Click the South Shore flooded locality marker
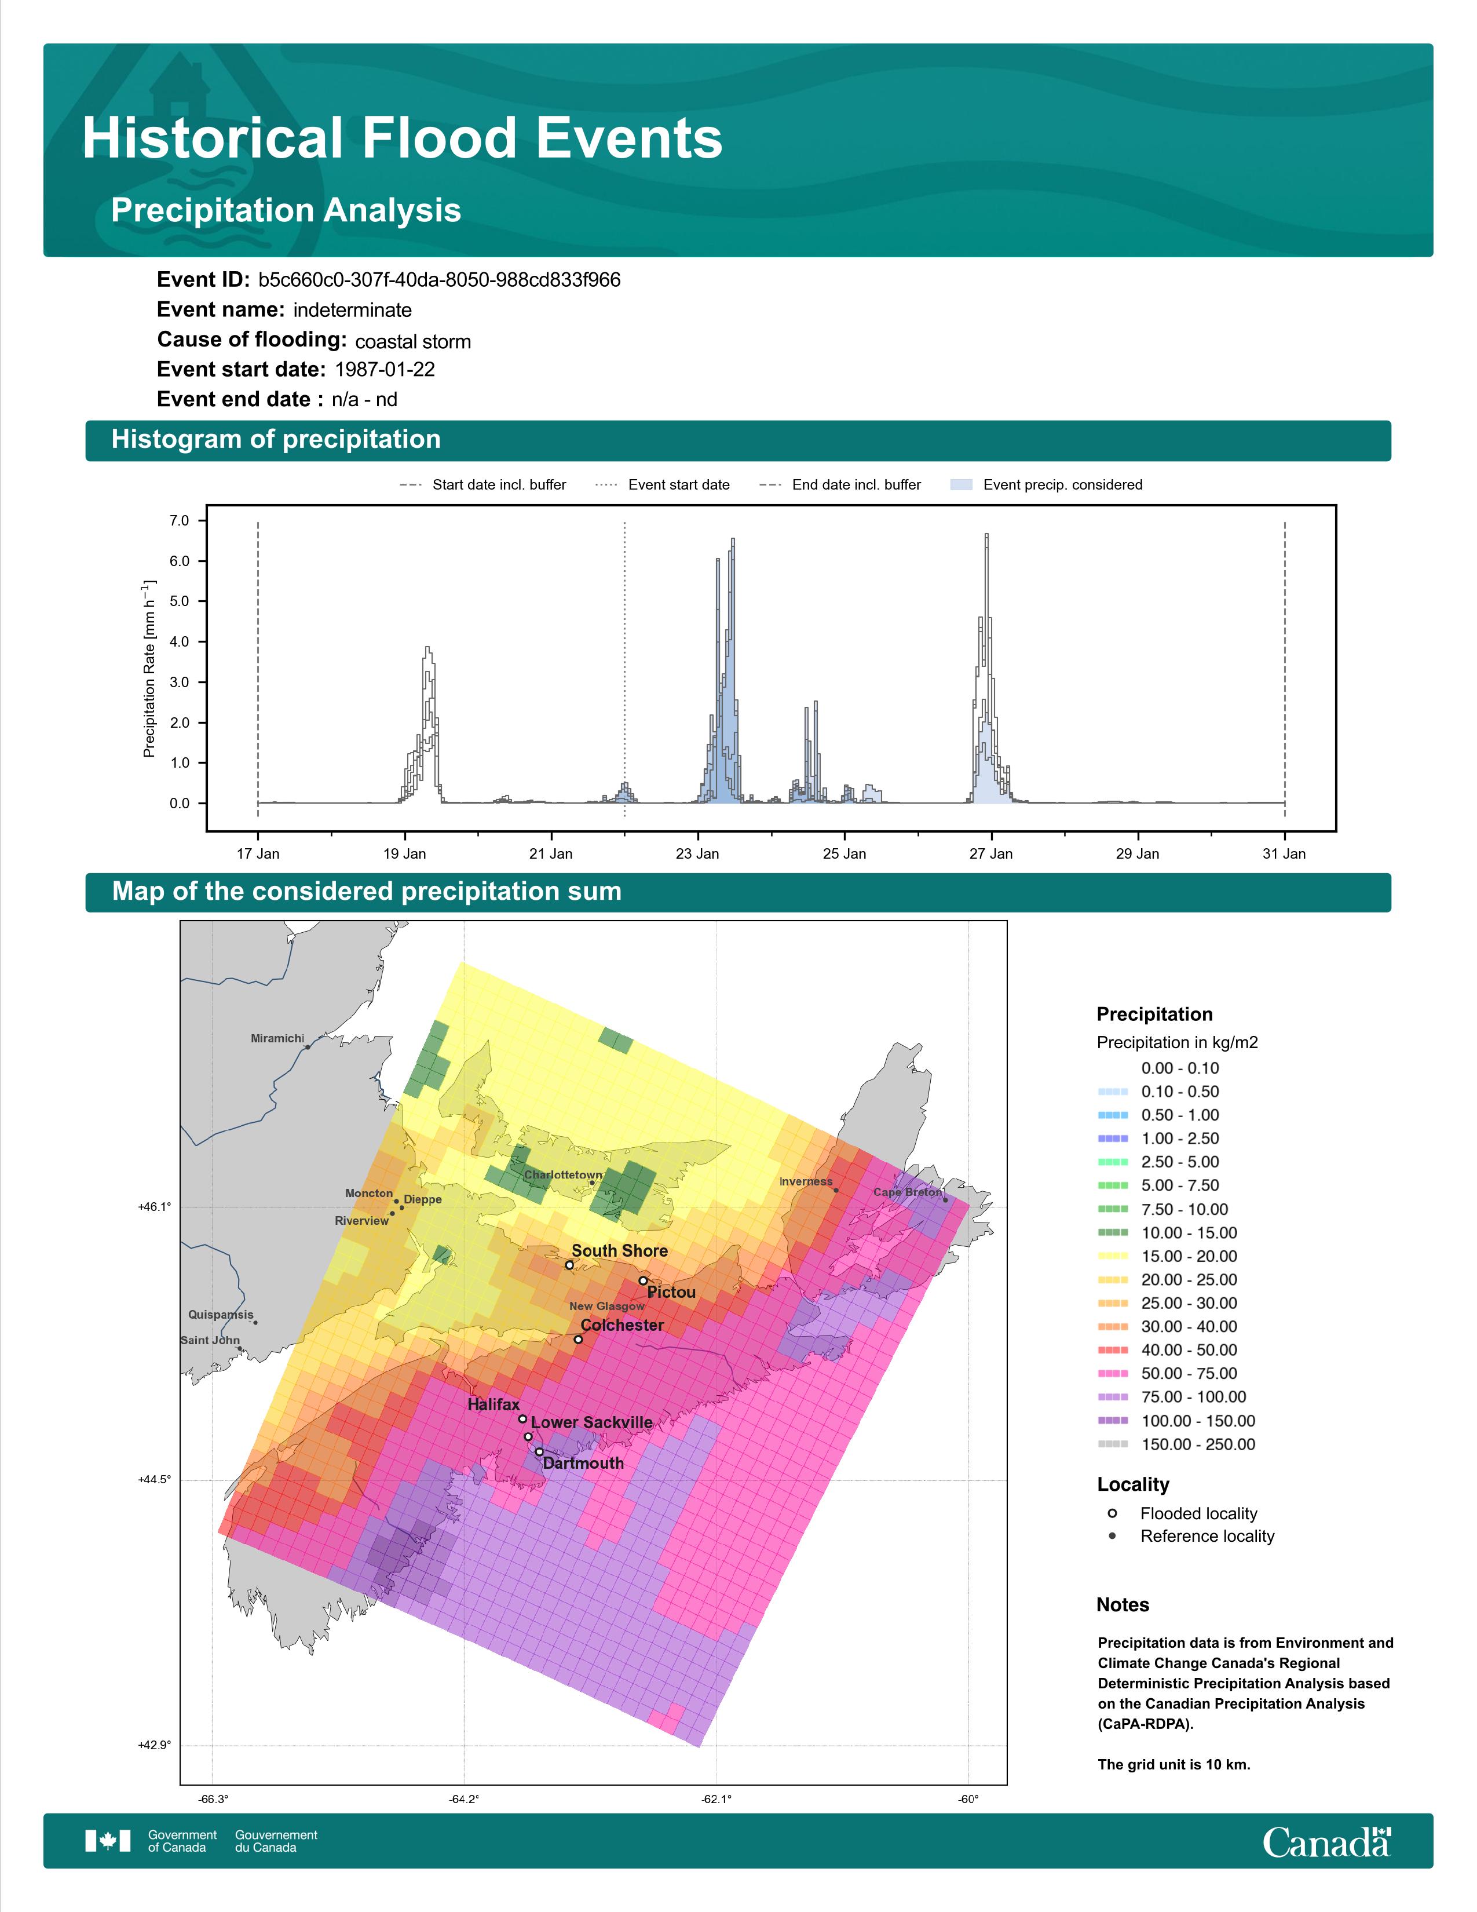 [569, 1265]
